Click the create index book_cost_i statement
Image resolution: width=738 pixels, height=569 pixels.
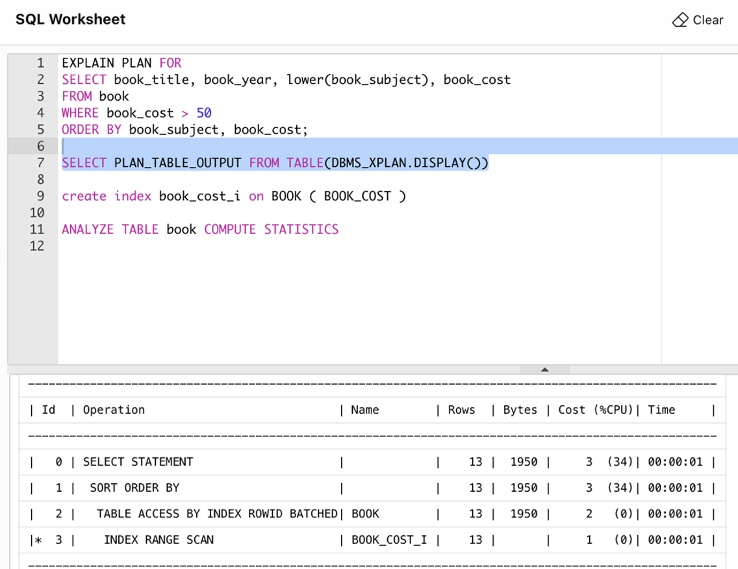[234, 196]
